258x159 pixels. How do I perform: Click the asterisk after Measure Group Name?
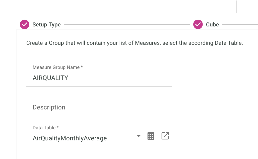[x=82, y=67]
